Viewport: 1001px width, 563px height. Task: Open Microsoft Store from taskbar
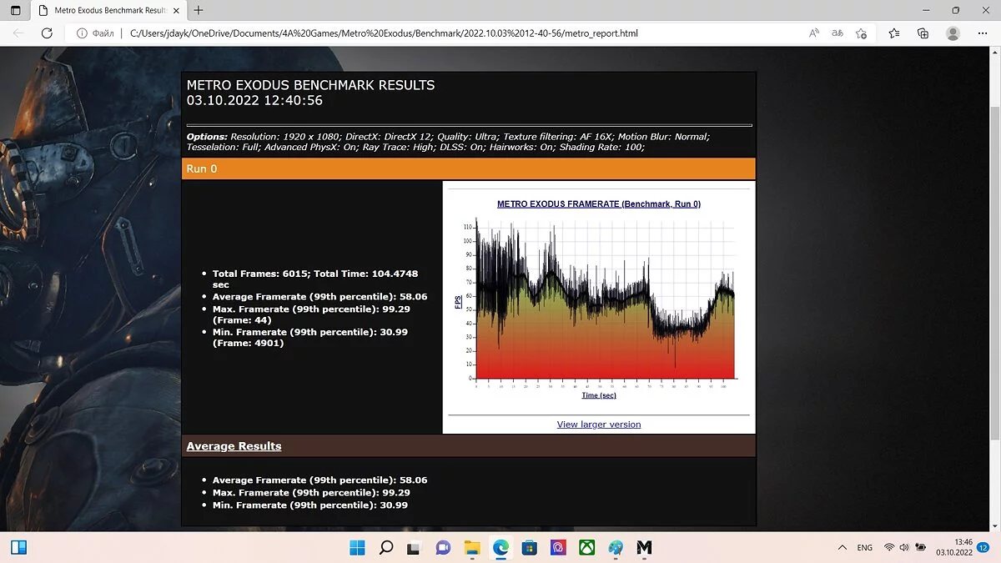coord(529,548)
